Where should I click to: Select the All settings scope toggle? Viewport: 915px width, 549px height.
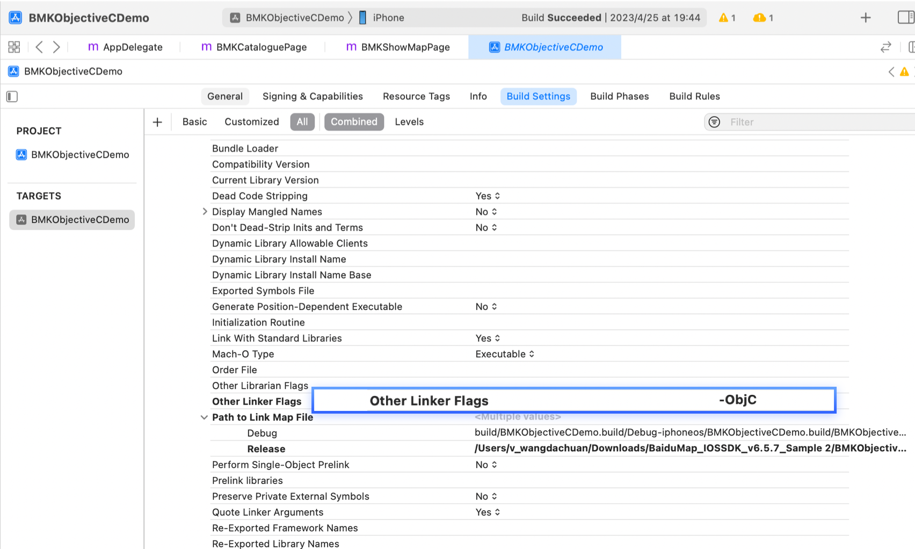(x=302, y=122)
